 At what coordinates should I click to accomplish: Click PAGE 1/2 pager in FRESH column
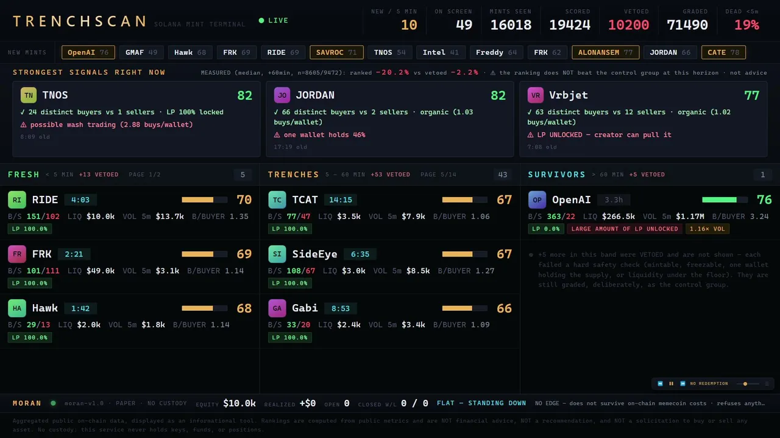(x=145, y=175)
